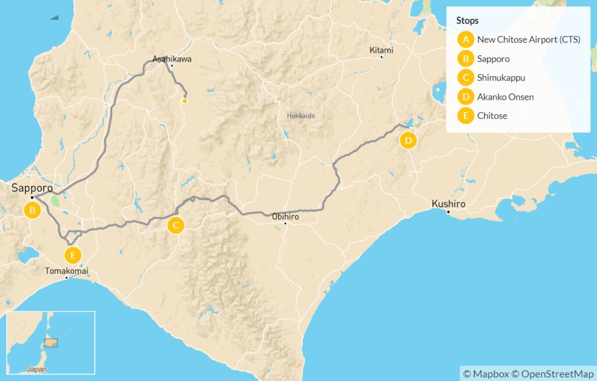
Task: Click the A icon in Stops legend
Action: 465,40
